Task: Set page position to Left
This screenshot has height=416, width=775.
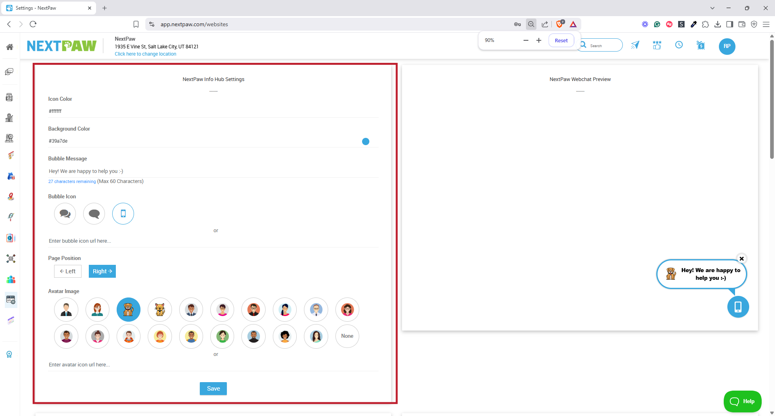Action: click(x=68, y=271)
